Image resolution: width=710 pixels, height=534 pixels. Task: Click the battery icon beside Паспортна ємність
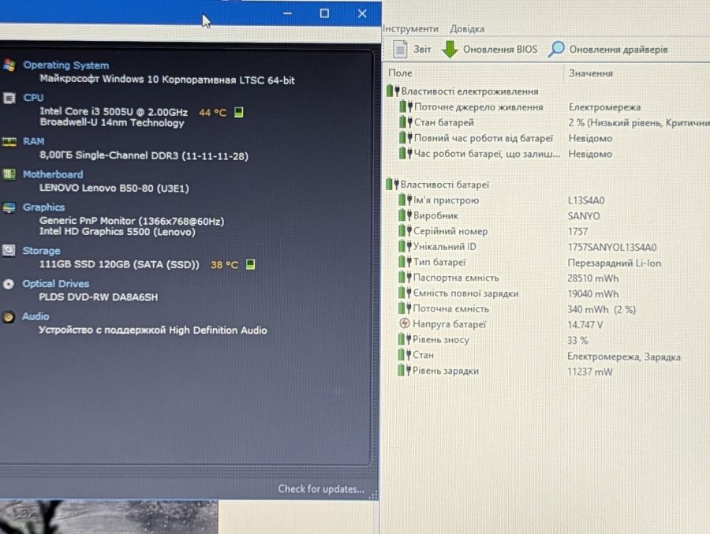(x=405, y=277)
